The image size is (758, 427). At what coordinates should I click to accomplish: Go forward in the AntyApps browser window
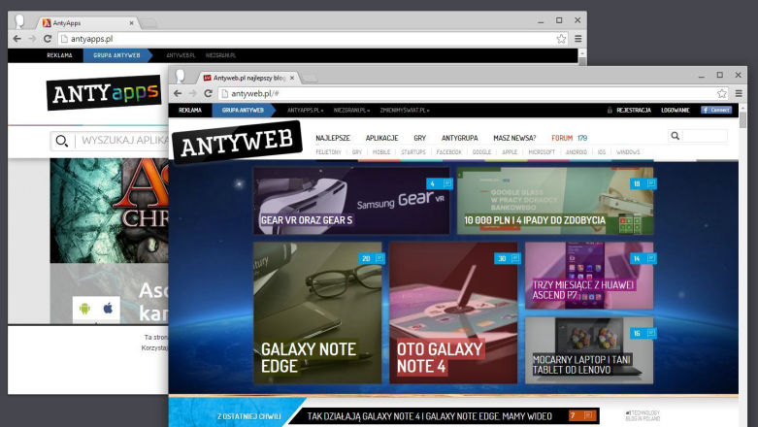click(32, 39)
